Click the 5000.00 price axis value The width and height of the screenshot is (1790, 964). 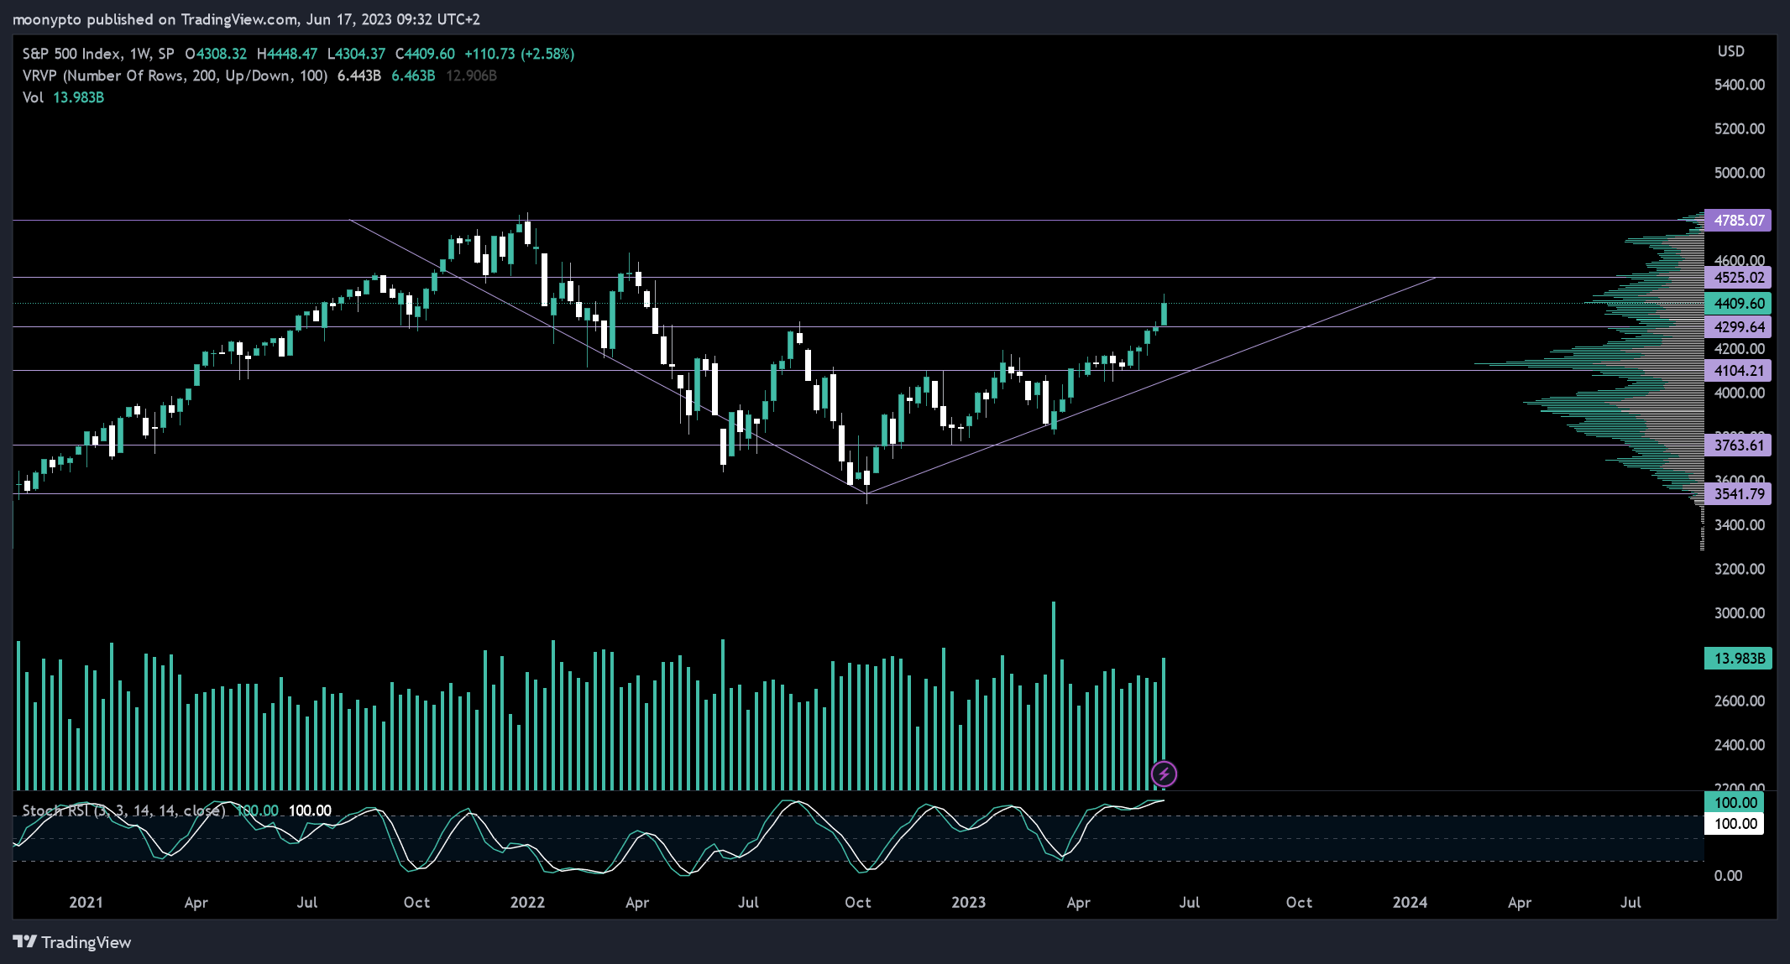[1739, 173]
